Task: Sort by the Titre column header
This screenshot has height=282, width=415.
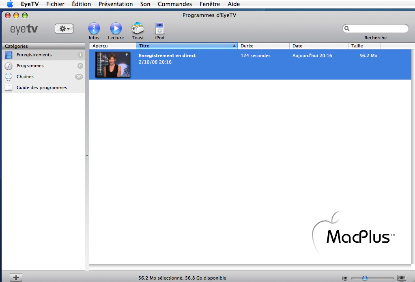Action: [187, 46]
